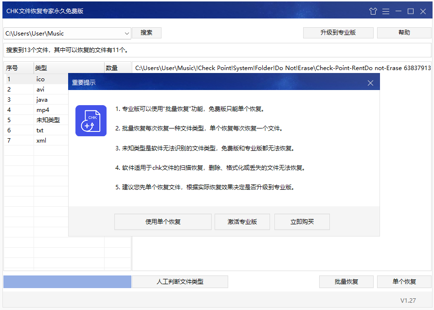Start 批量恢复 batch recovery
Viewport: 434px width, 310px height.
[346, 281]
